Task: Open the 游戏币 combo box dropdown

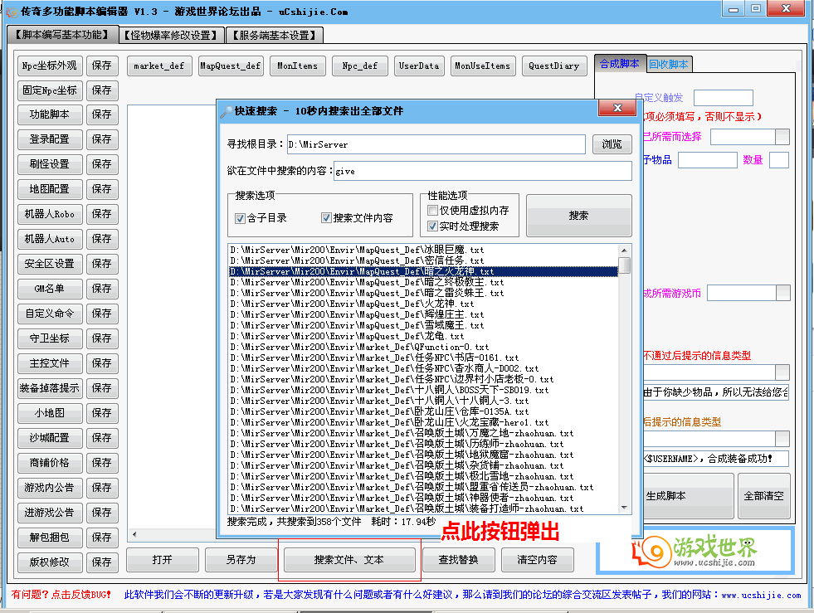Action: click(x=782, y=292)
